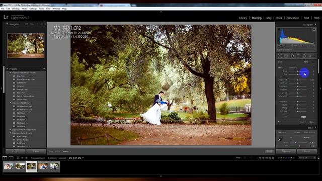Collapse Lightroom B&W Filter Presets folder
Image resolution: width=322 pixels, height=181 pixels.
(10, 72)
